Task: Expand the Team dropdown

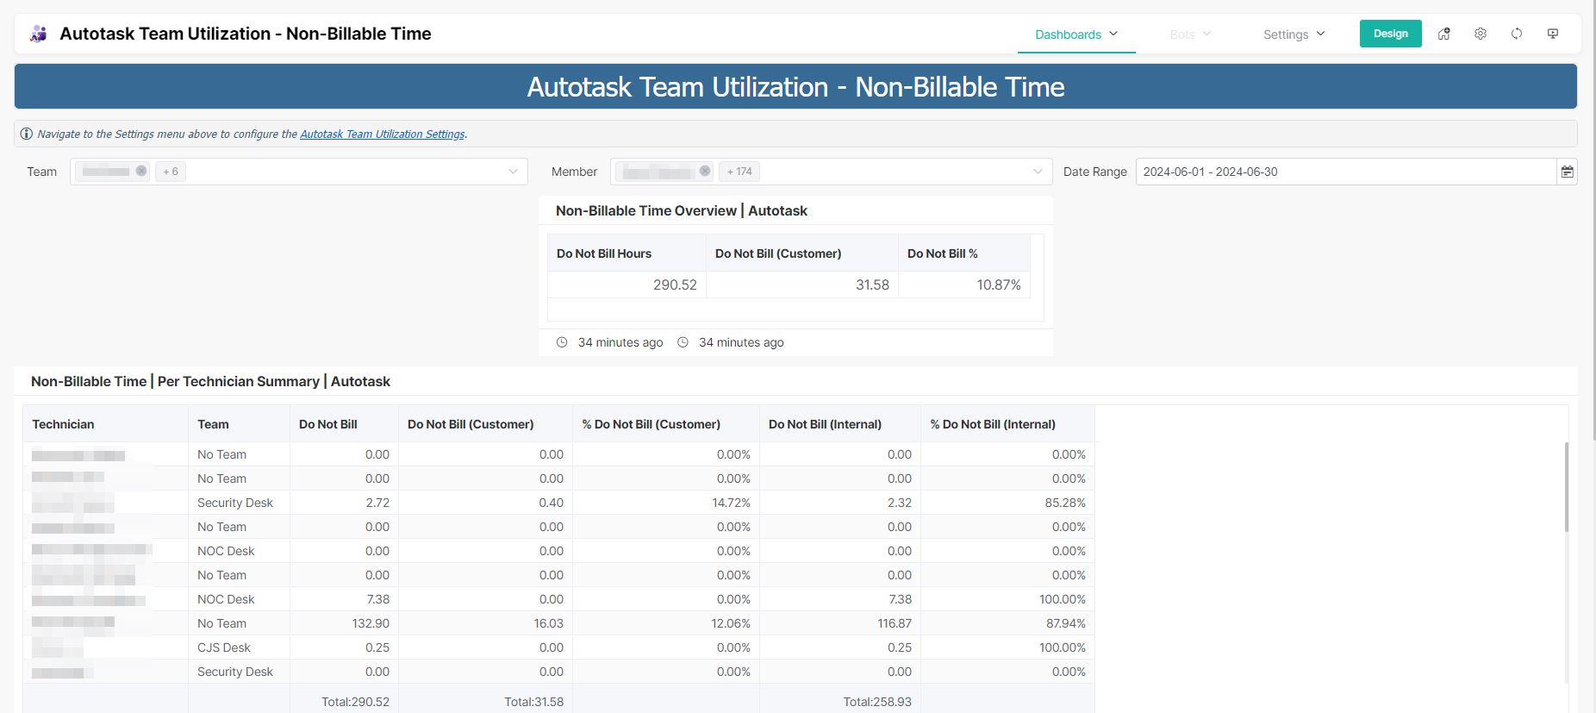Action: coord(514,172)
